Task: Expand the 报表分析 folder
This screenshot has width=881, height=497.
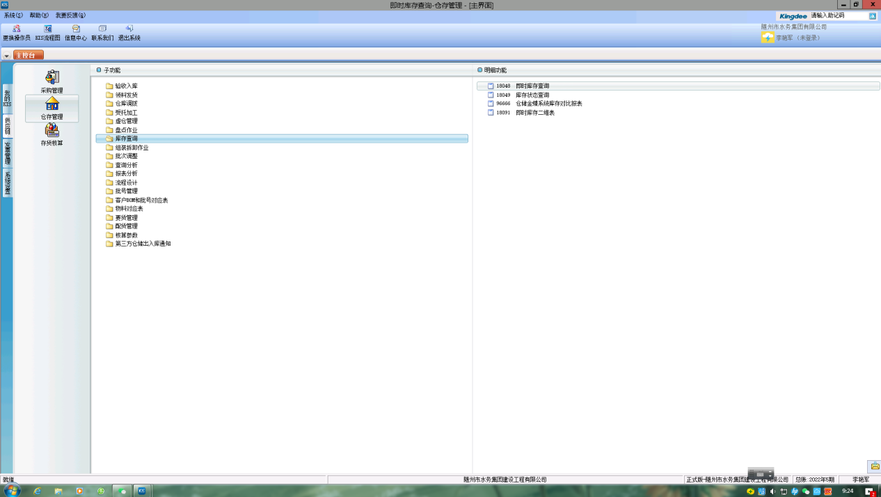Action: [x=126, y=174]
